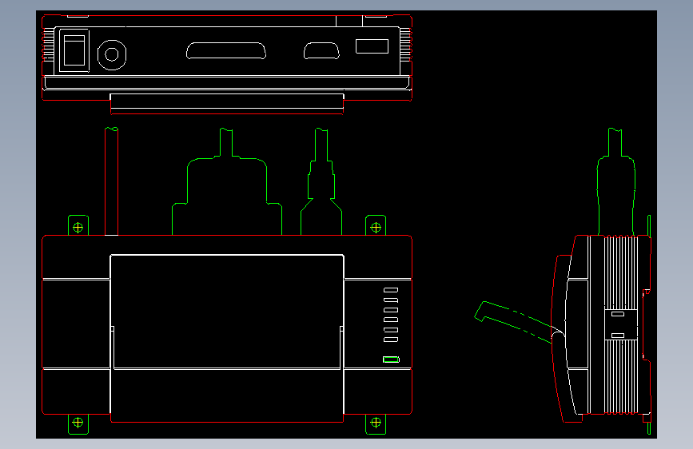The image size is (693, 449).
Task: Select the large green connector outline
Action: (x=227, y=181)
